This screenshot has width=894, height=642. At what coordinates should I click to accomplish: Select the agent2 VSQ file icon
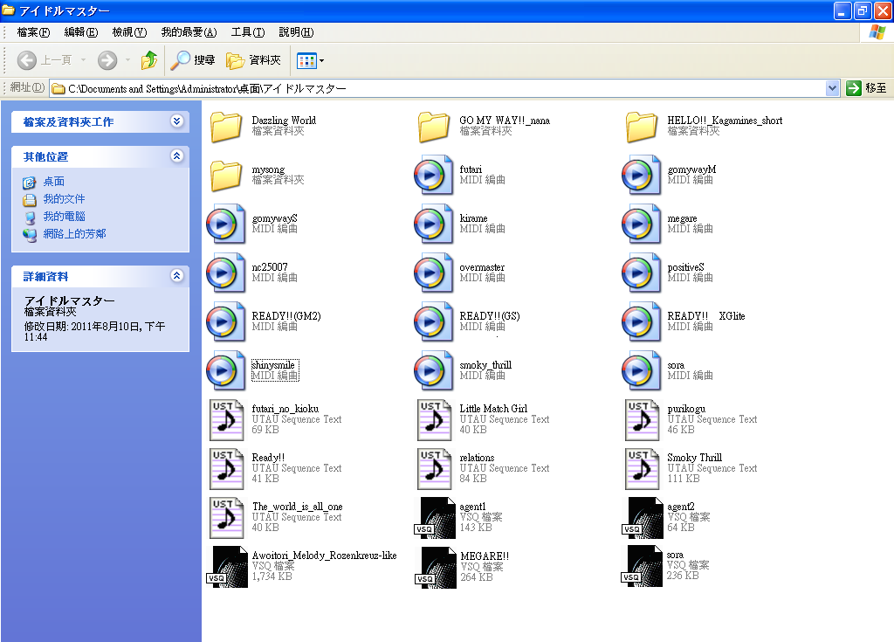[x=642, y=518]
